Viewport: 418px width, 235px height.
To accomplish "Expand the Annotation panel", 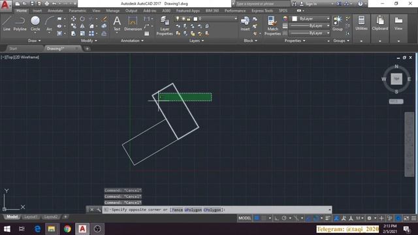I will (132, 40).
